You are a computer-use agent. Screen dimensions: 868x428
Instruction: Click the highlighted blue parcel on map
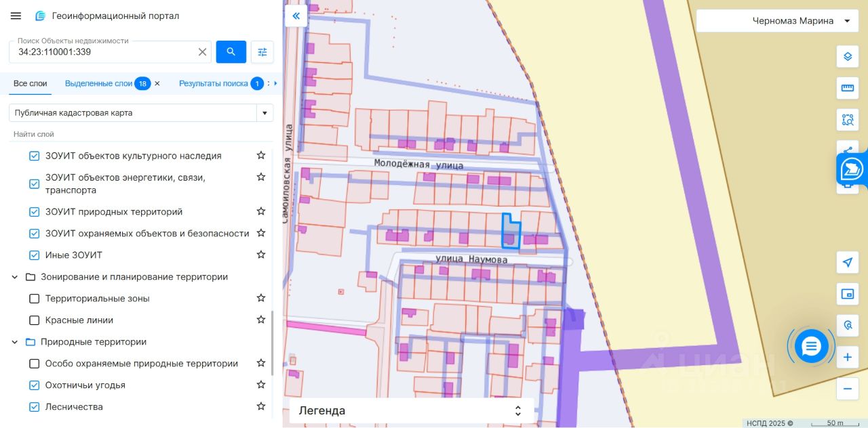510,231
